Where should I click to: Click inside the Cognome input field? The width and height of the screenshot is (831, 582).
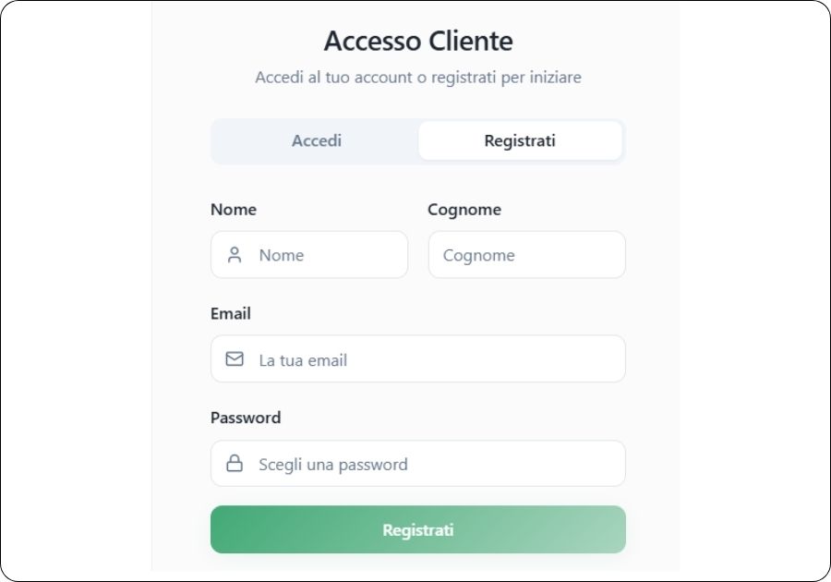(526, 254)
